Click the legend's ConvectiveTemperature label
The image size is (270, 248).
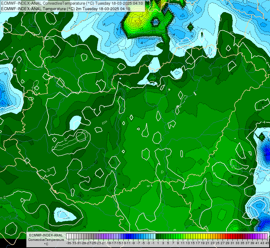click(46, 239)
